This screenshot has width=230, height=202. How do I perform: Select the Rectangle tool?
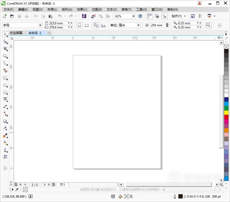click(5, 78)
